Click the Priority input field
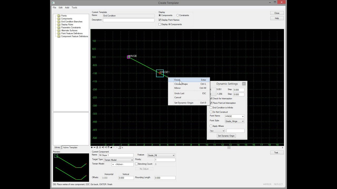Viewport: 337px width, 189px height. click(x=165, y=160)
